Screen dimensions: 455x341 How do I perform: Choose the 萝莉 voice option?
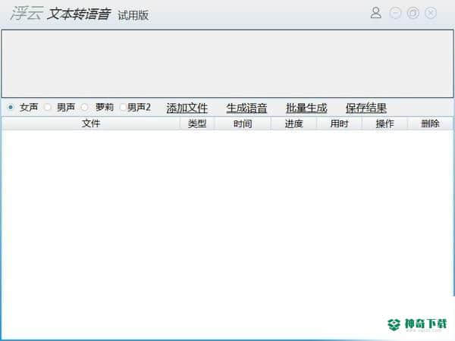(x=84, y=108)
